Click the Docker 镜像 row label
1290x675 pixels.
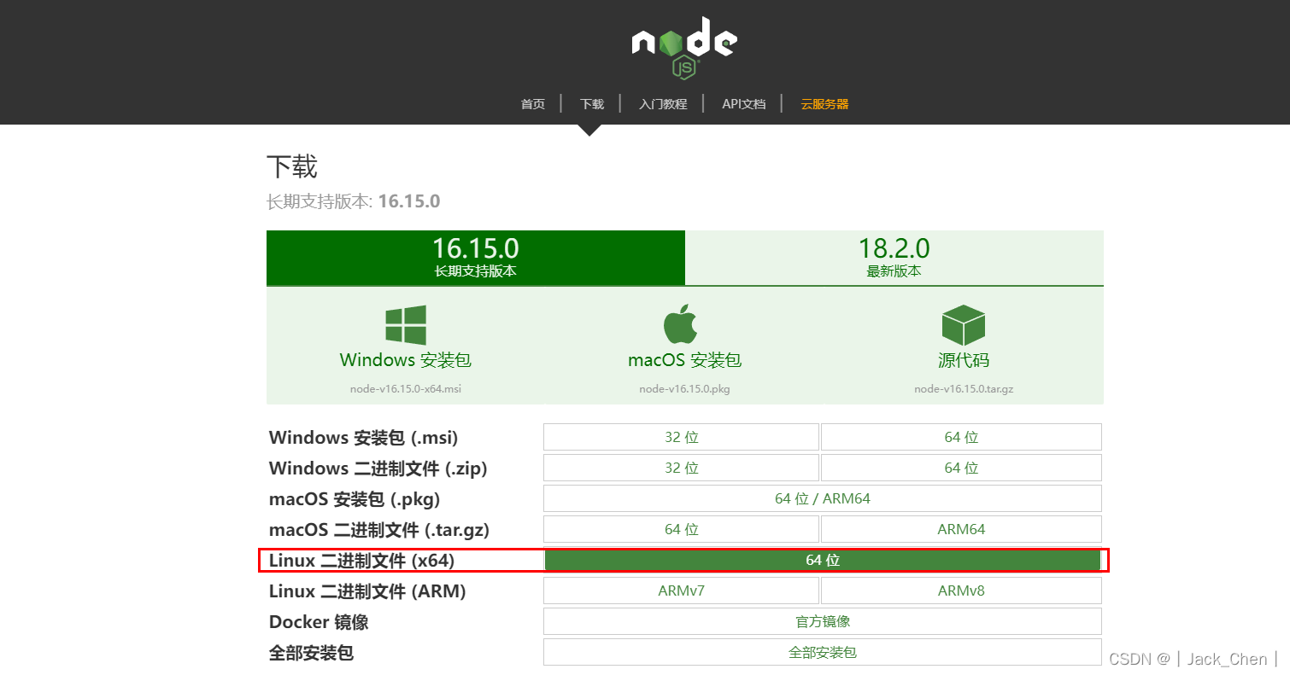point(319,622)
